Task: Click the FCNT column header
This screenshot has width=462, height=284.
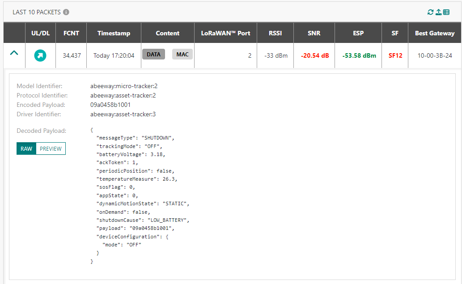Action: click(x=71, y=33)
